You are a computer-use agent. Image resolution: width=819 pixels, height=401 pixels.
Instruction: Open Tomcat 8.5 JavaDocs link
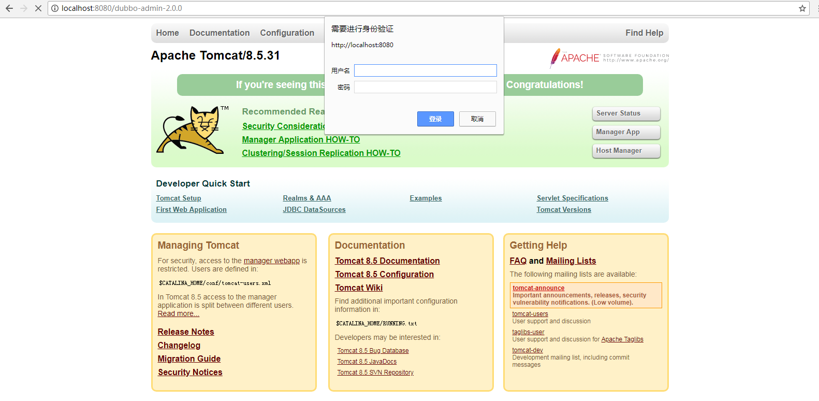click(367, 362)
